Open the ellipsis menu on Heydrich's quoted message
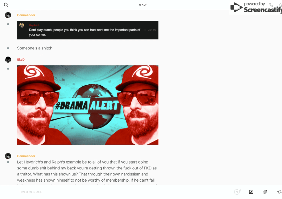Viewport: 282px width, 199px height. (x=145, y=30)
